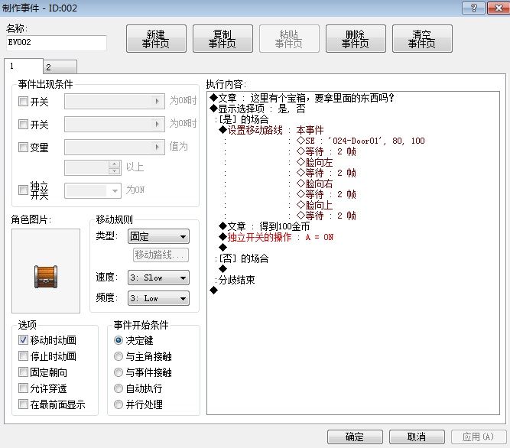
Task: Select the 自动执行 trigger radio button
Action: [x=119, y=388]
